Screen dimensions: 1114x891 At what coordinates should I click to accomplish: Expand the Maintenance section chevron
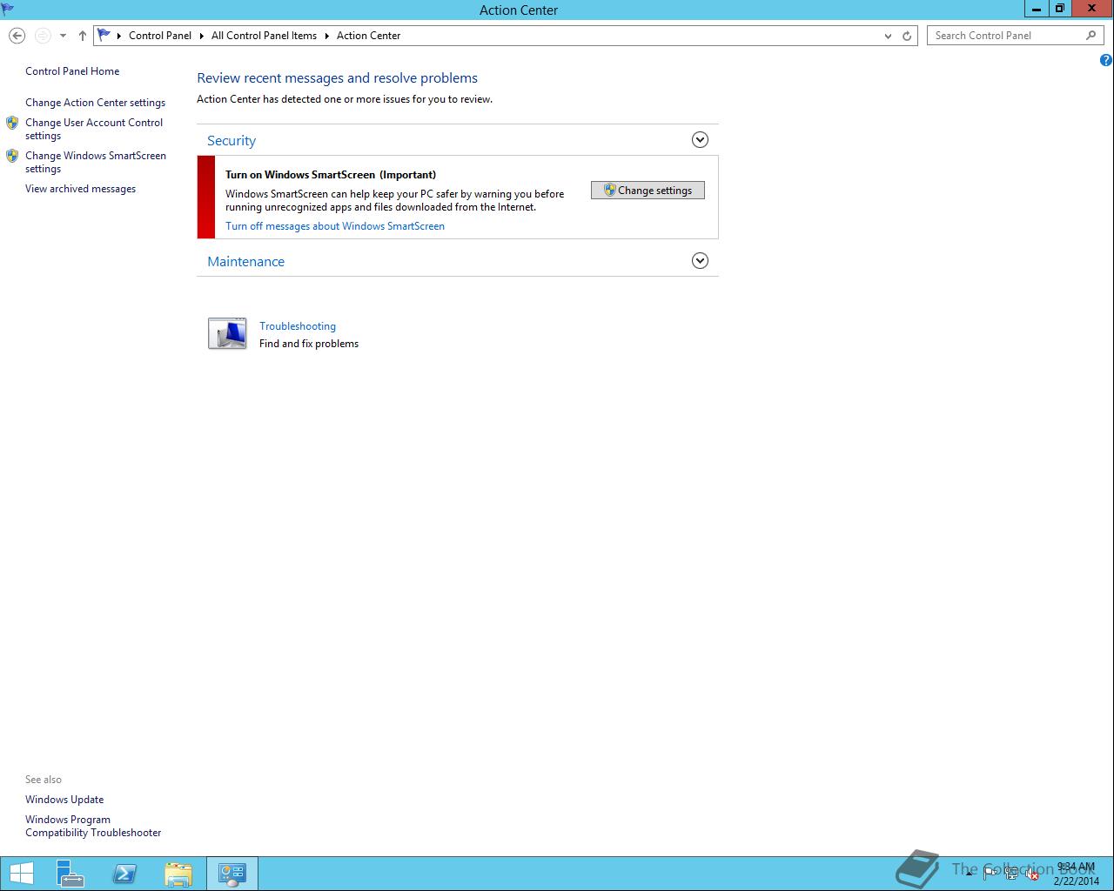(x=700, y=261)
